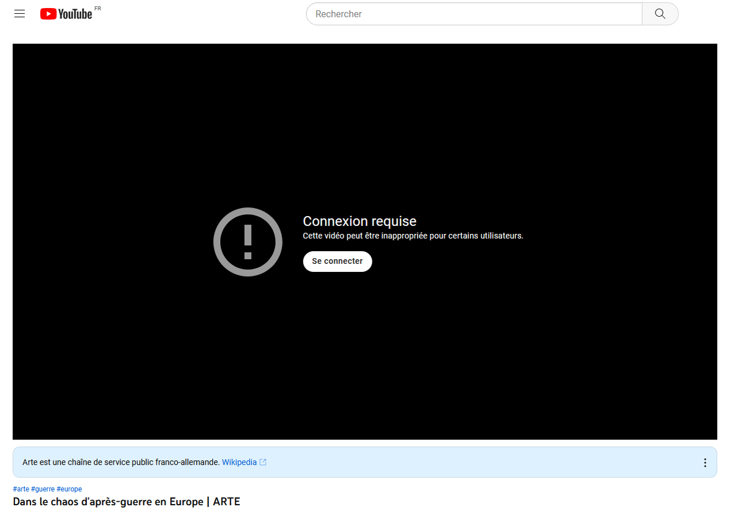Click the Se connecter button
738x511 pixels.
(x=337, y=261)
